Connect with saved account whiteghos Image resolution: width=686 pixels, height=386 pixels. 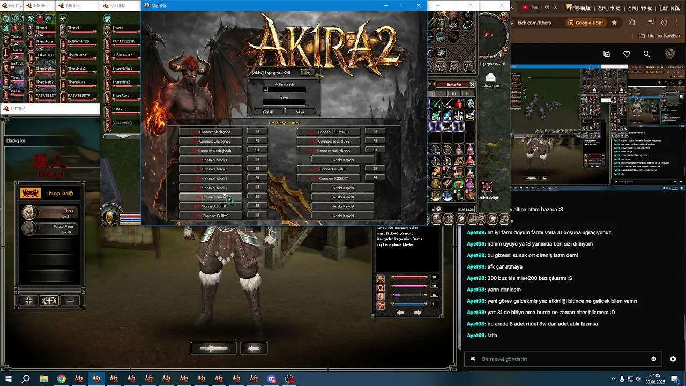pyautogui.click(x=211, y=142)
